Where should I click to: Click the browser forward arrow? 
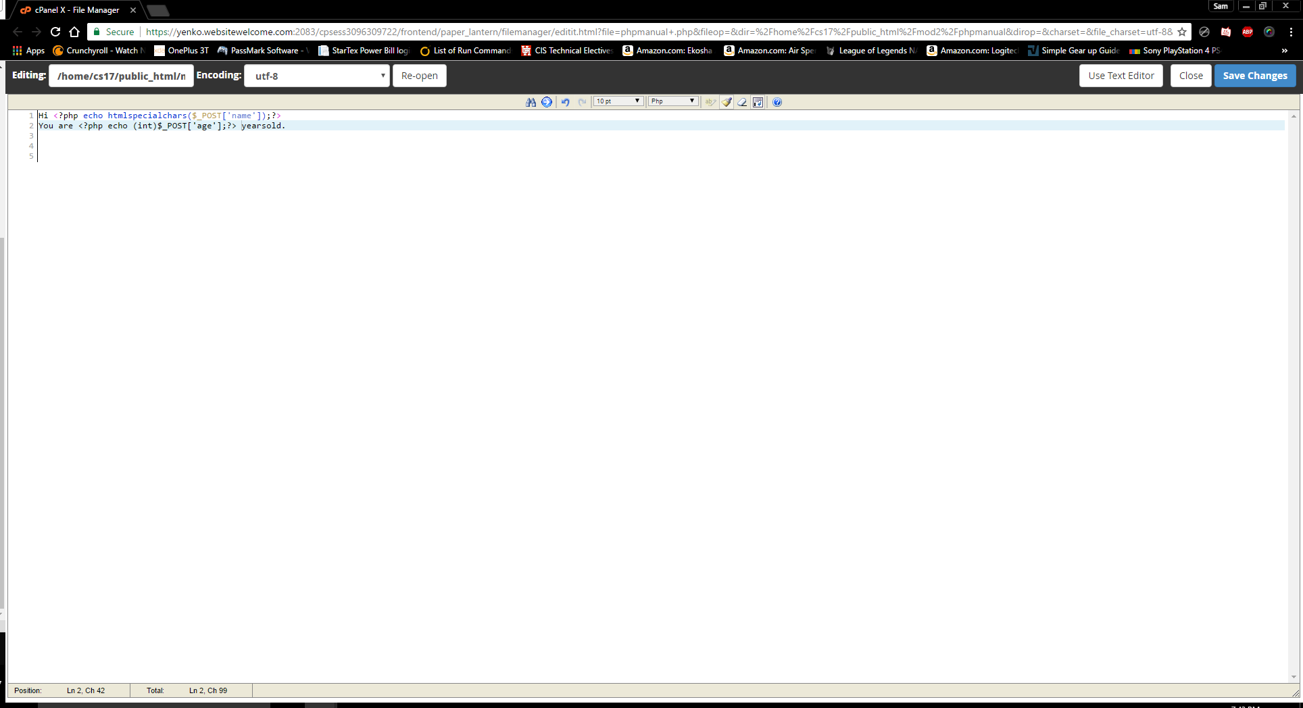(x=36, y=32)
